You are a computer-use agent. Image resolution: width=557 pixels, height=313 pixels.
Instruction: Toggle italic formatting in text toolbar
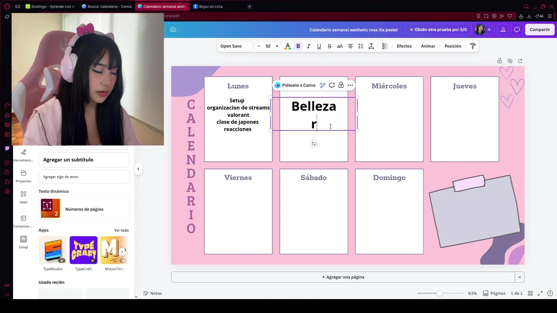coord(309,46)
